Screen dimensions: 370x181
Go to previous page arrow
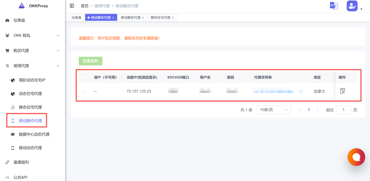pos(300,110)
